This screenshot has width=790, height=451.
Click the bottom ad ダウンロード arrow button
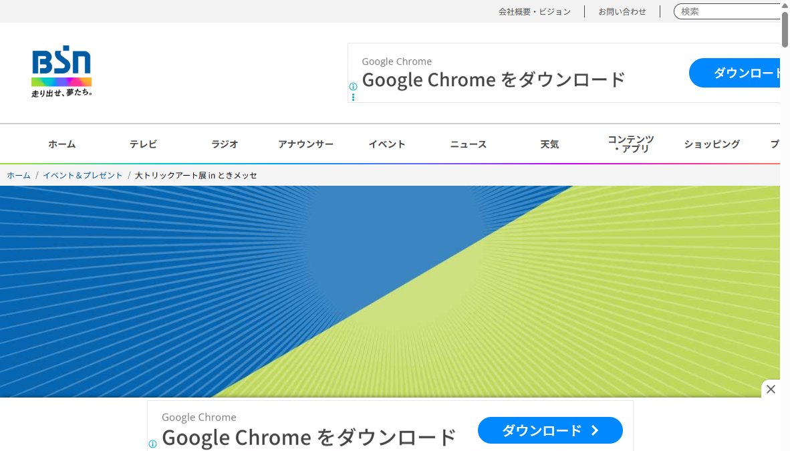click(x=549, y=430)
